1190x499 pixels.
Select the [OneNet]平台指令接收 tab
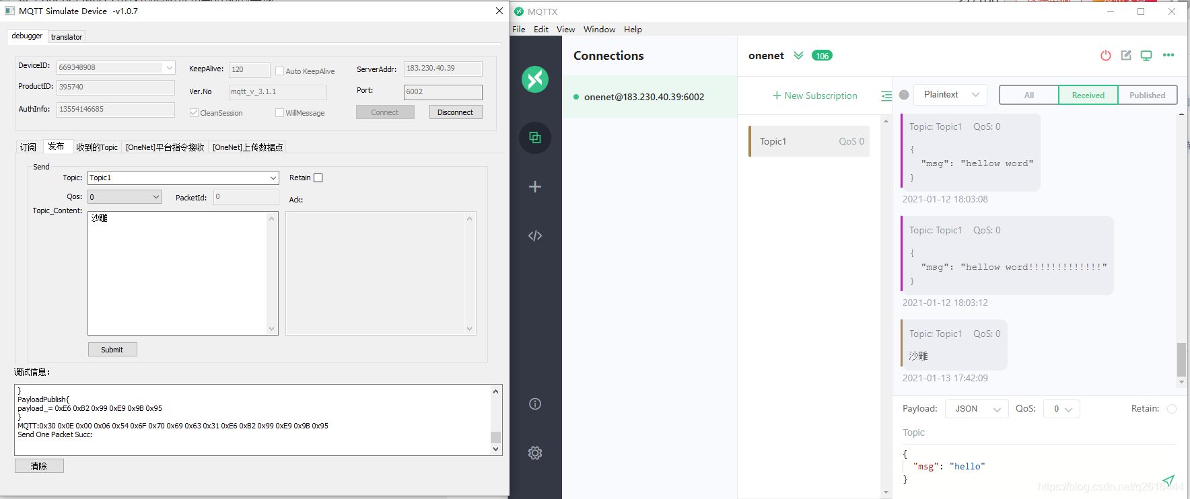click(x=165, y=147)
